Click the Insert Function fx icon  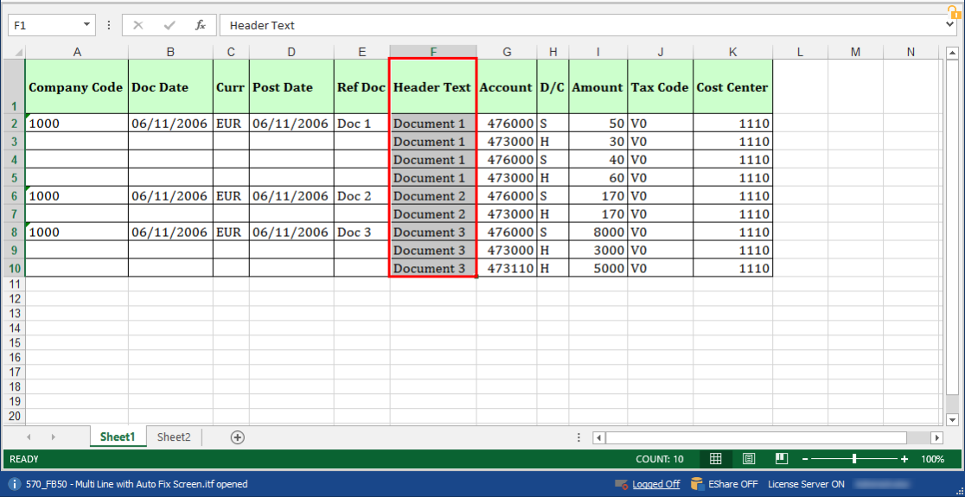[x=200, y=25]
